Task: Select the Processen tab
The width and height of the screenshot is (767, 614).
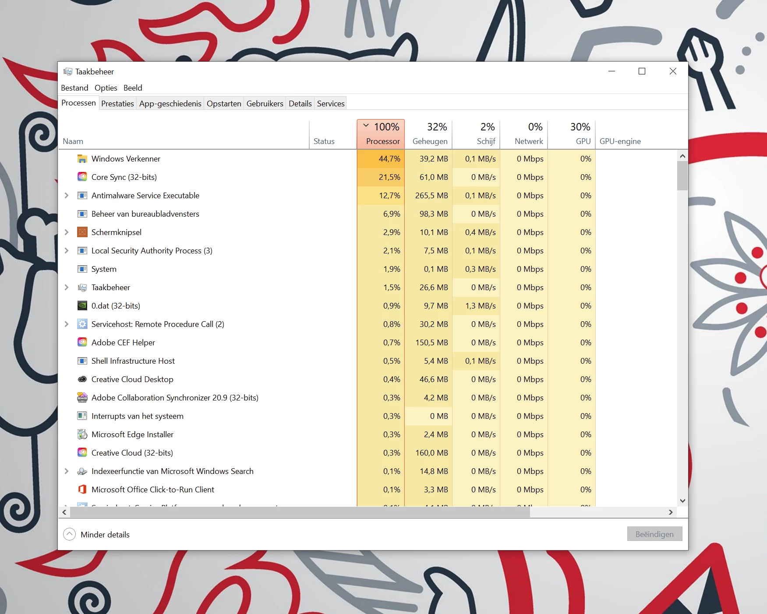Action: (x=78, y=103)
